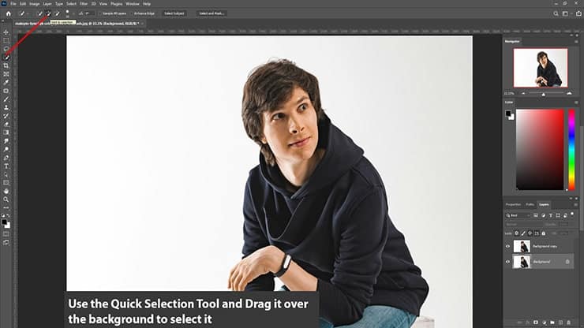Open the Layers panel options menu
The width and height of the screenshot is (584, 328).
coord(576,204)
